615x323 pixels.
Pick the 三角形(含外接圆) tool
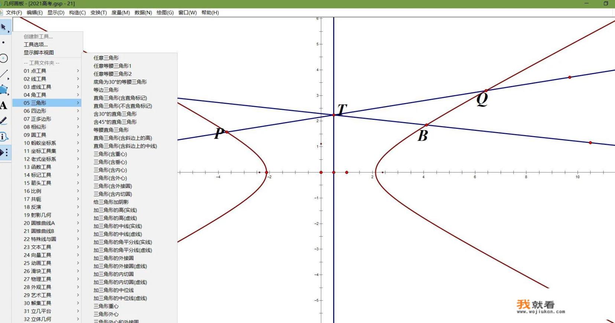point(113,186)
